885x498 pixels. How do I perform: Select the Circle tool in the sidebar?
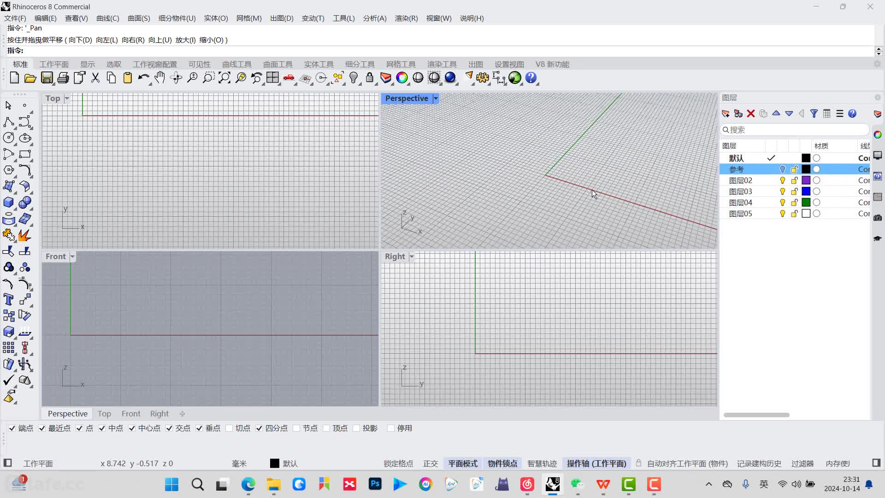8,138
